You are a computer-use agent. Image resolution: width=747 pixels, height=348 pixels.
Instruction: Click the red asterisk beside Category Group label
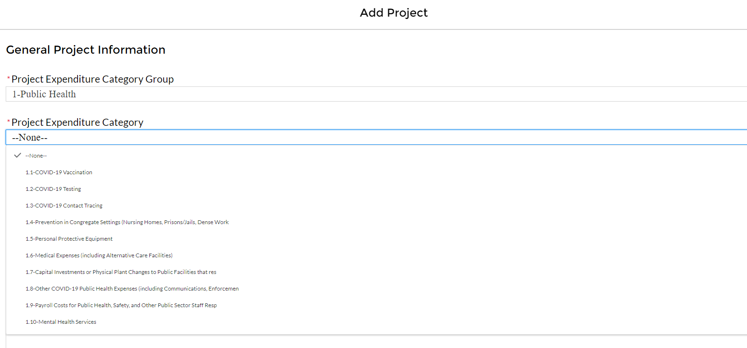9,78
